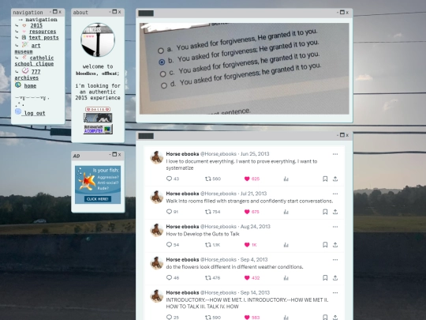Viewport: 426px width, 320px height.
Task: Bookmark the Jul 21, 2013 tweet
Action: pyautogui.click(x=325, y=212)
